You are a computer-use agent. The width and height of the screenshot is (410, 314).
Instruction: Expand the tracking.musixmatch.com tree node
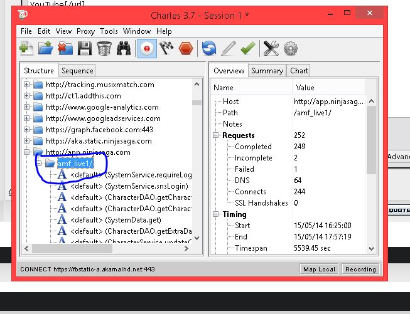[27, 85]
